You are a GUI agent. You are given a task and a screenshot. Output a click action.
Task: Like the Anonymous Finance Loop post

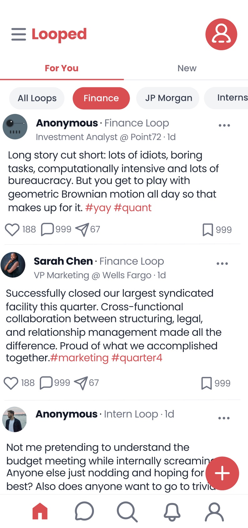[x=12, y=229]
